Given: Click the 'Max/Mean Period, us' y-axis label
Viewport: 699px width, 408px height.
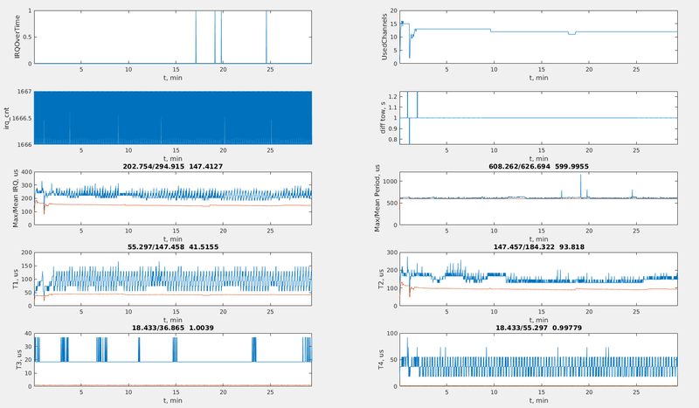Looking at the screenshot, I should point(377,198).
